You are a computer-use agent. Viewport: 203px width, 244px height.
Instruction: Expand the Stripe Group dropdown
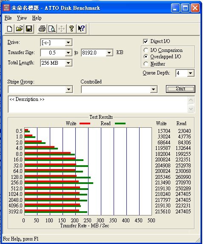pyautogui.click(x=69, y=89)
